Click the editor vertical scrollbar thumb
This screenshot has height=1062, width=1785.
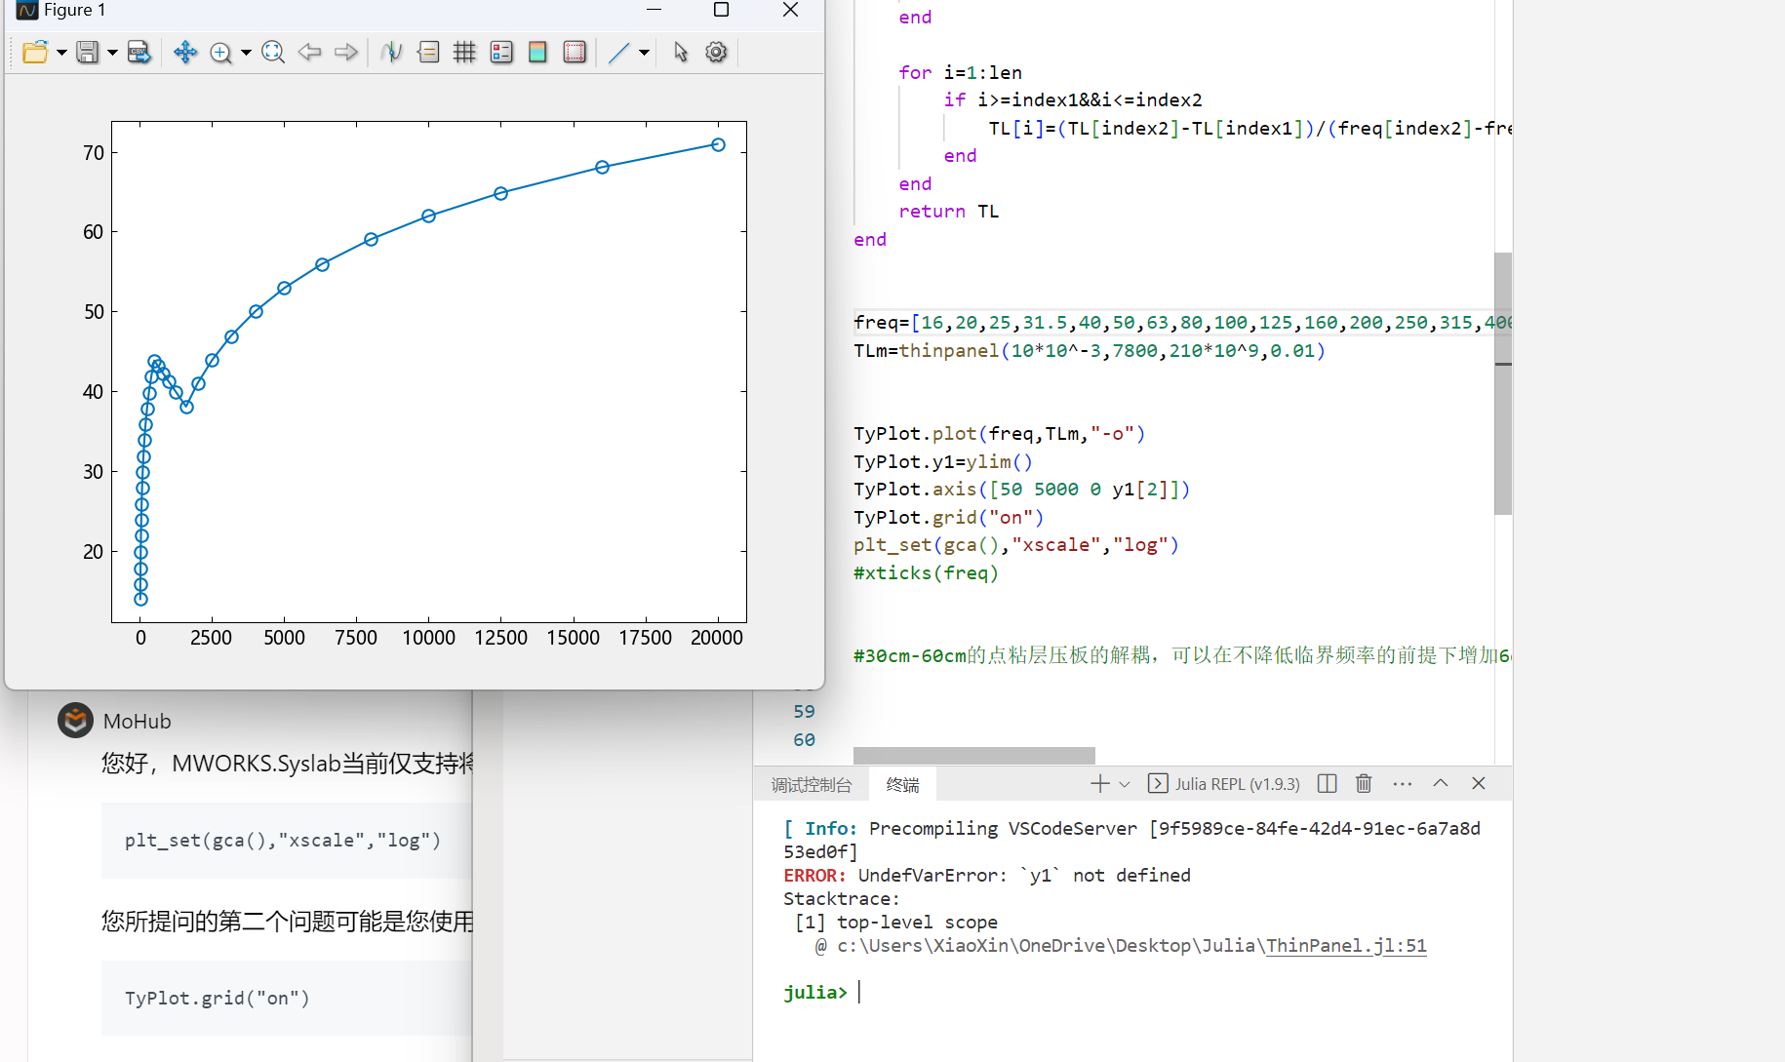1503,383
